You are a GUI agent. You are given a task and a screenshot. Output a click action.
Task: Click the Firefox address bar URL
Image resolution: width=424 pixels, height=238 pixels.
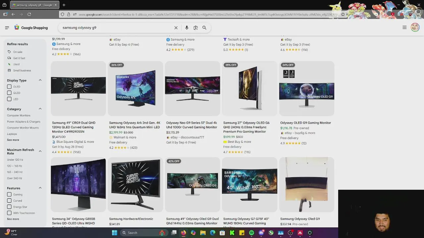208,14
